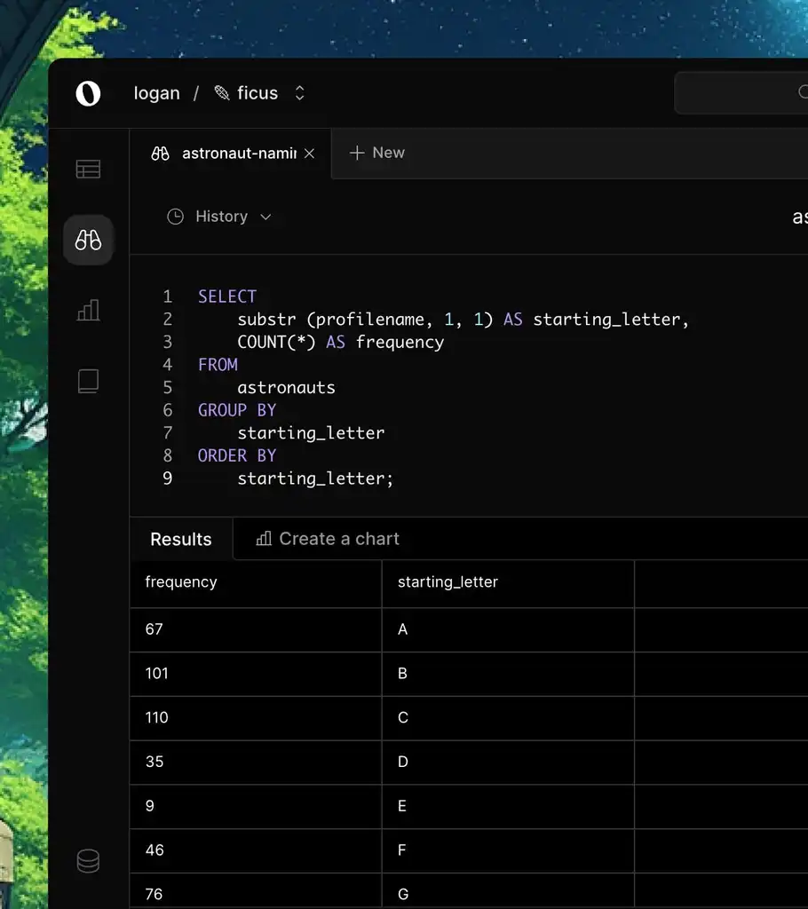The image size is (808, 909).
Task: Click line 5 astronauts in SQL editor
Action: pyautogui.click(x=286, y=387)
